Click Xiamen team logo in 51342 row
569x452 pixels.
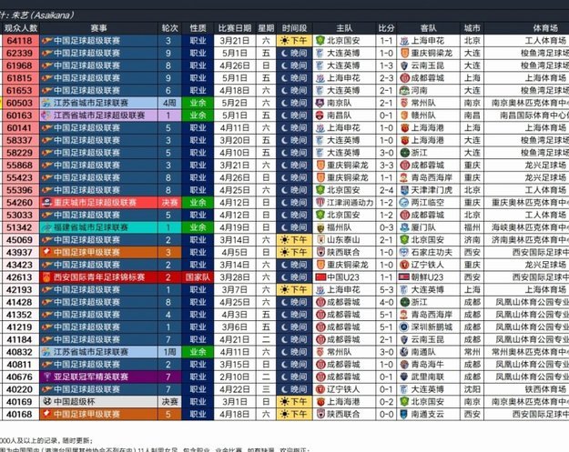[404, 227]
